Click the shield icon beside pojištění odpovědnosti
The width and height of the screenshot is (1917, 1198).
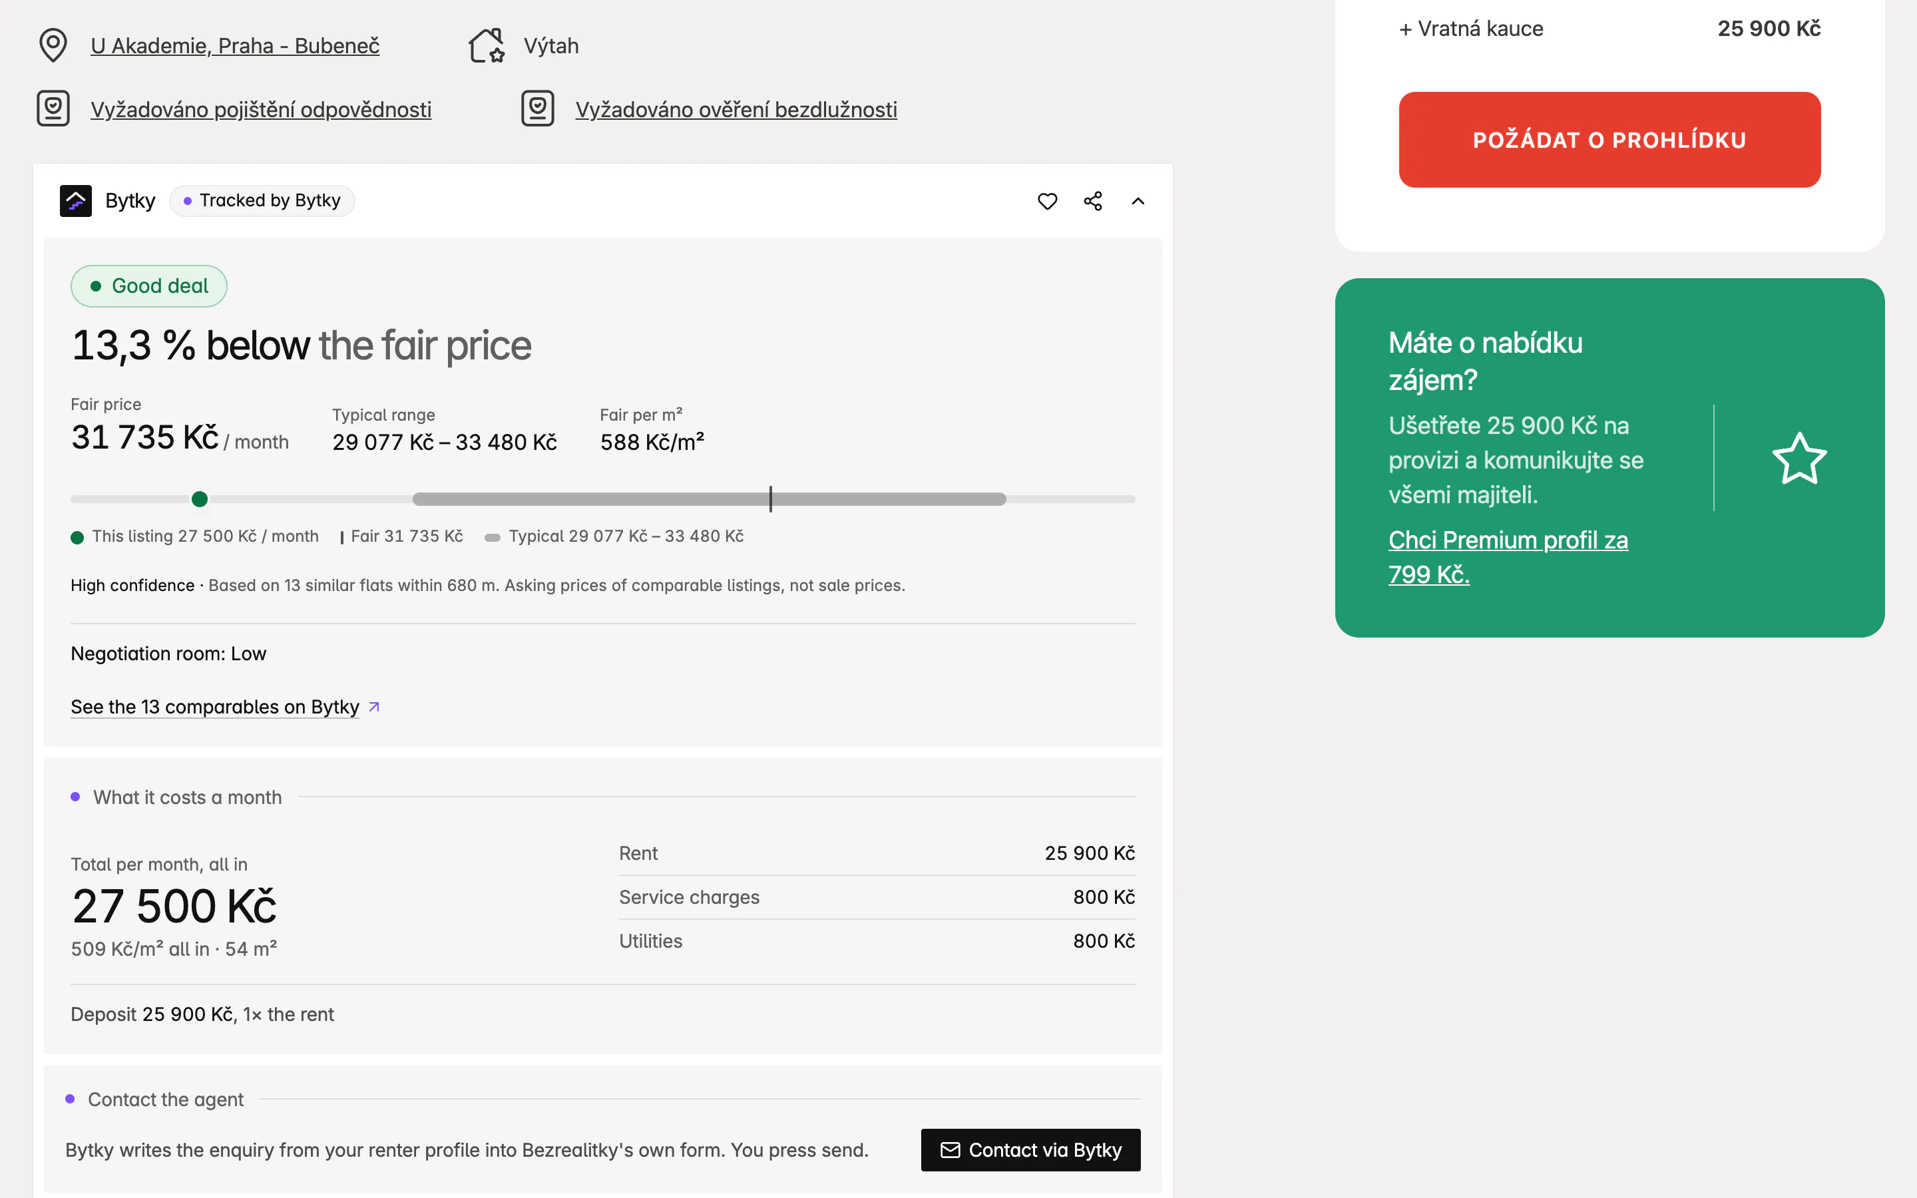point(53,108)
